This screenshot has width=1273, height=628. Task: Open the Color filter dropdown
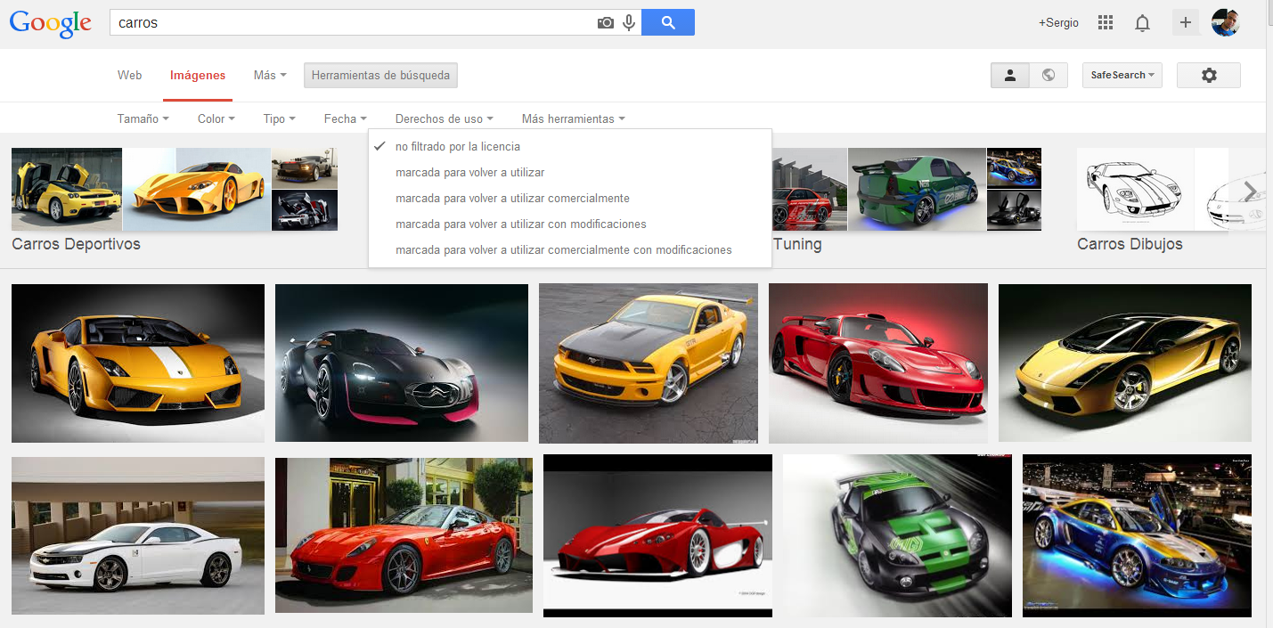click(216, 118)
